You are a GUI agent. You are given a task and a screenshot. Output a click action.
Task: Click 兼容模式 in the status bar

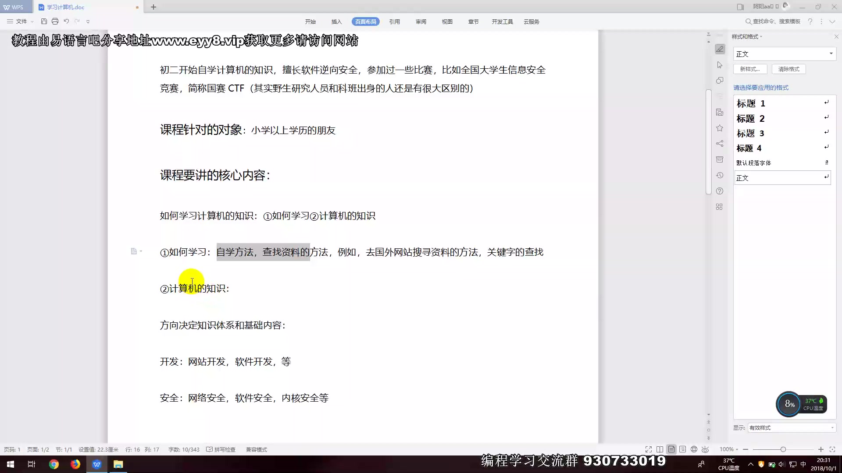click(x=257, y=450)
